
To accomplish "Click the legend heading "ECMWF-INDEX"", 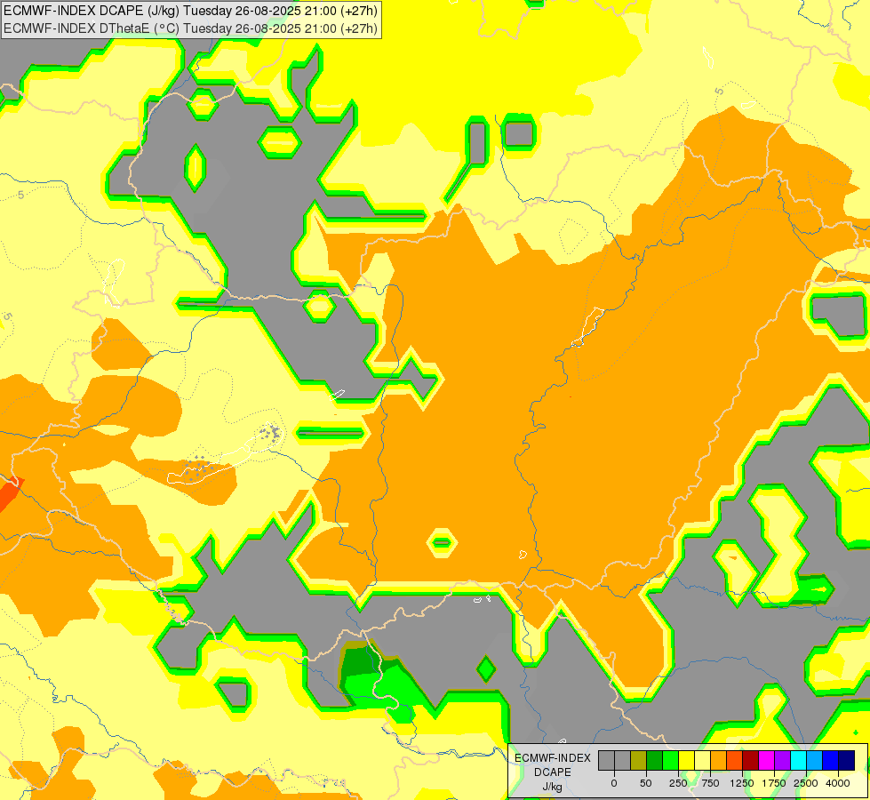I will coord(553,758).
